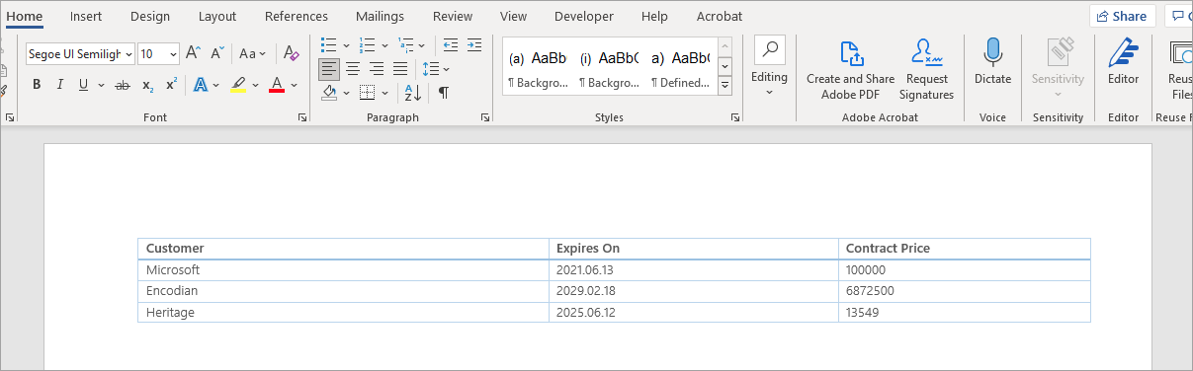Screen dimensions: 1193x371
Task: Request Signatures via Adobe Acrobat
Action: (926, 70)
